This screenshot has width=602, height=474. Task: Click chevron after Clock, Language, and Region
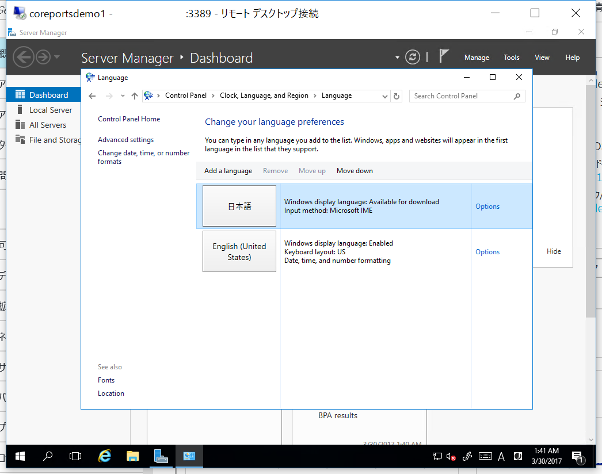315,96
